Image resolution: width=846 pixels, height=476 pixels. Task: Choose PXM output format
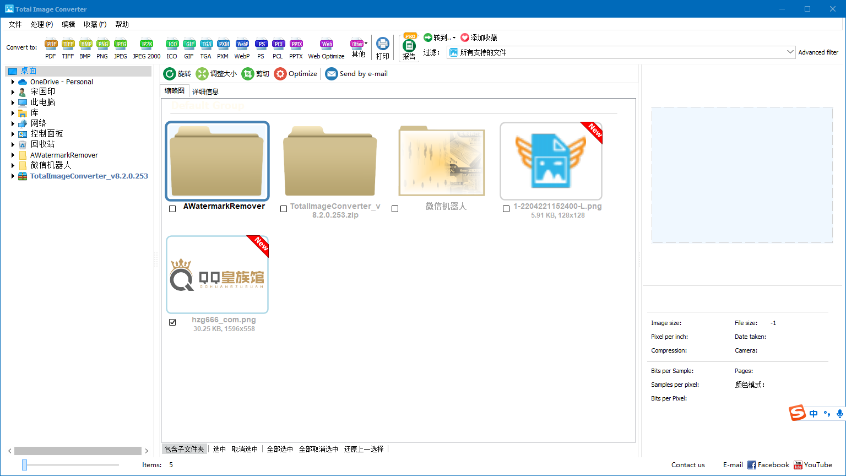coord(223,48)
